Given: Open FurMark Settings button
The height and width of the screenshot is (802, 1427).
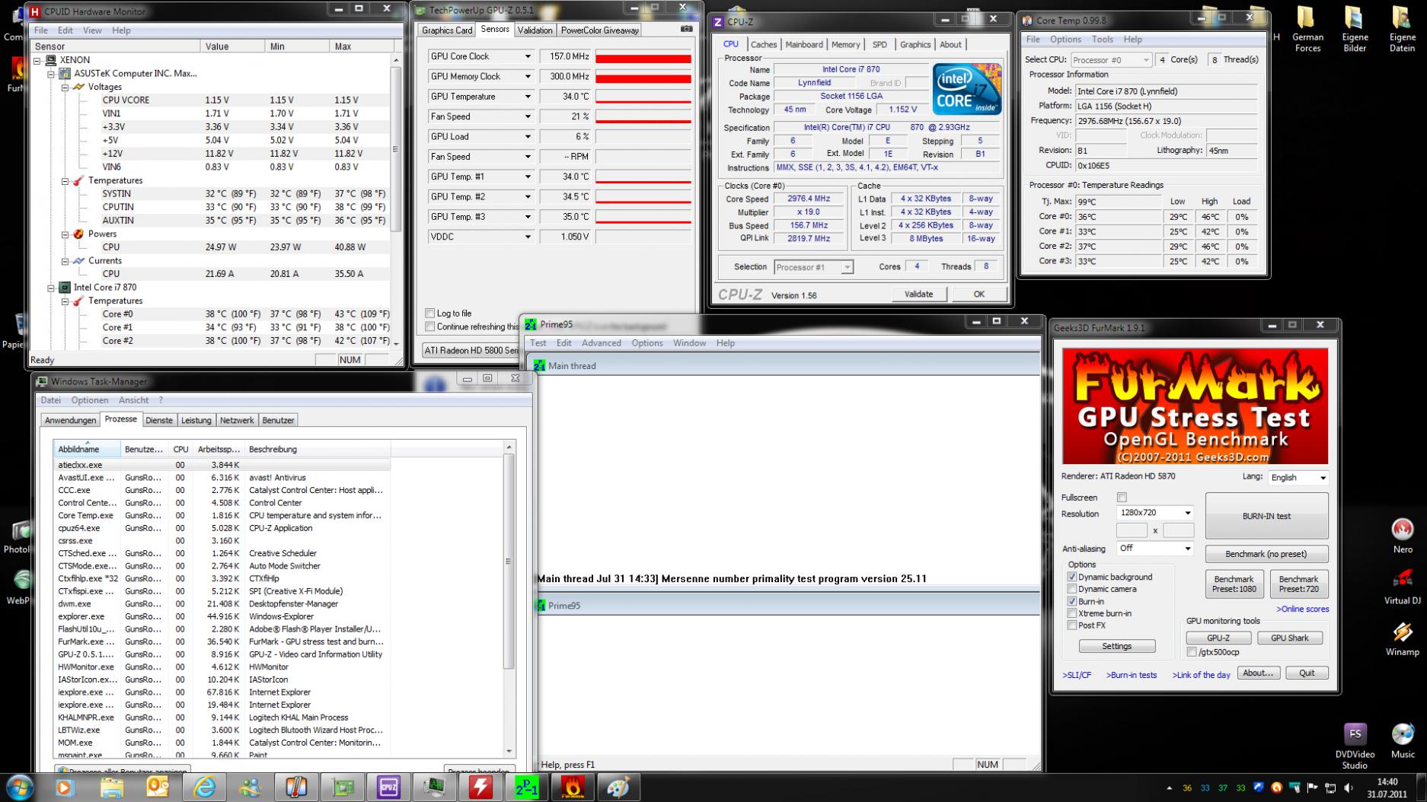Looking at the screenshot, I should (1117, 646).
